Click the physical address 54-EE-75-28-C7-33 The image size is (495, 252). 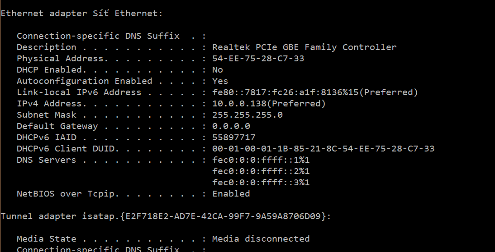pos(258,59)
